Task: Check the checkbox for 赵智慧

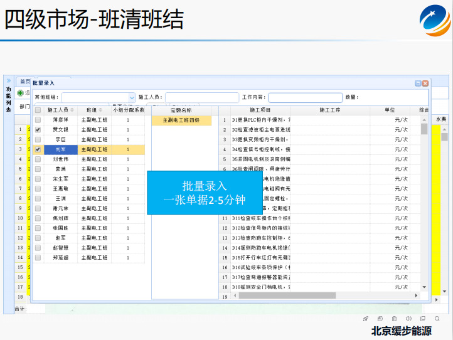Action: pyautogui.click(x=38, y=248)
